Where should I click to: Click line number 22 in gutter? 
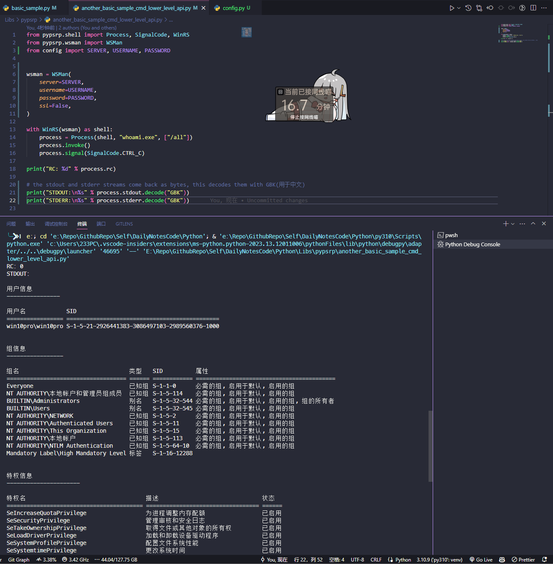click(12, 200)
